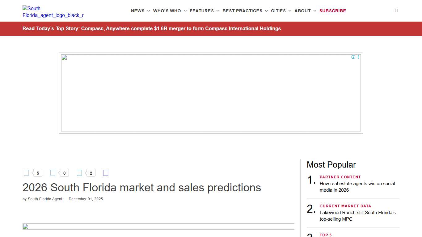This screenshot has height=237, width=422.
Task: Click the email share icon after the counters
Action: pyautogui.click(x=106, y=173)
